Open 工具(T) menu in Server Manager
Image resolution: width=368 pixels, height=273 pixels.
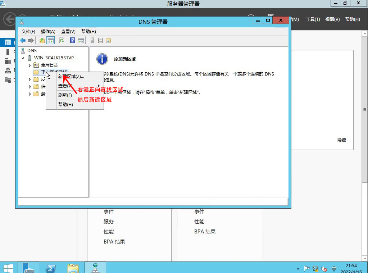tap(313, 19)
